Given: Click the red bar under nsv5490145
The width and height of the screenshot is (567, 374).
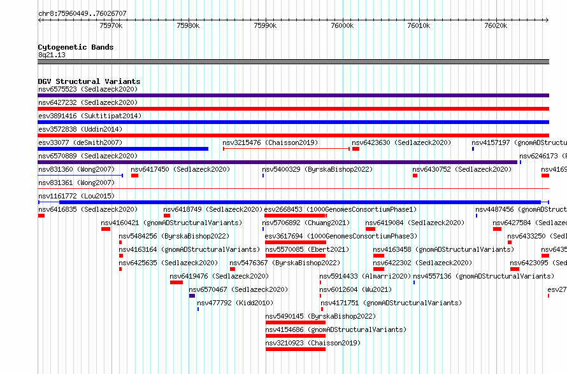Looking at the screenshot, I should tap(296, 322).
